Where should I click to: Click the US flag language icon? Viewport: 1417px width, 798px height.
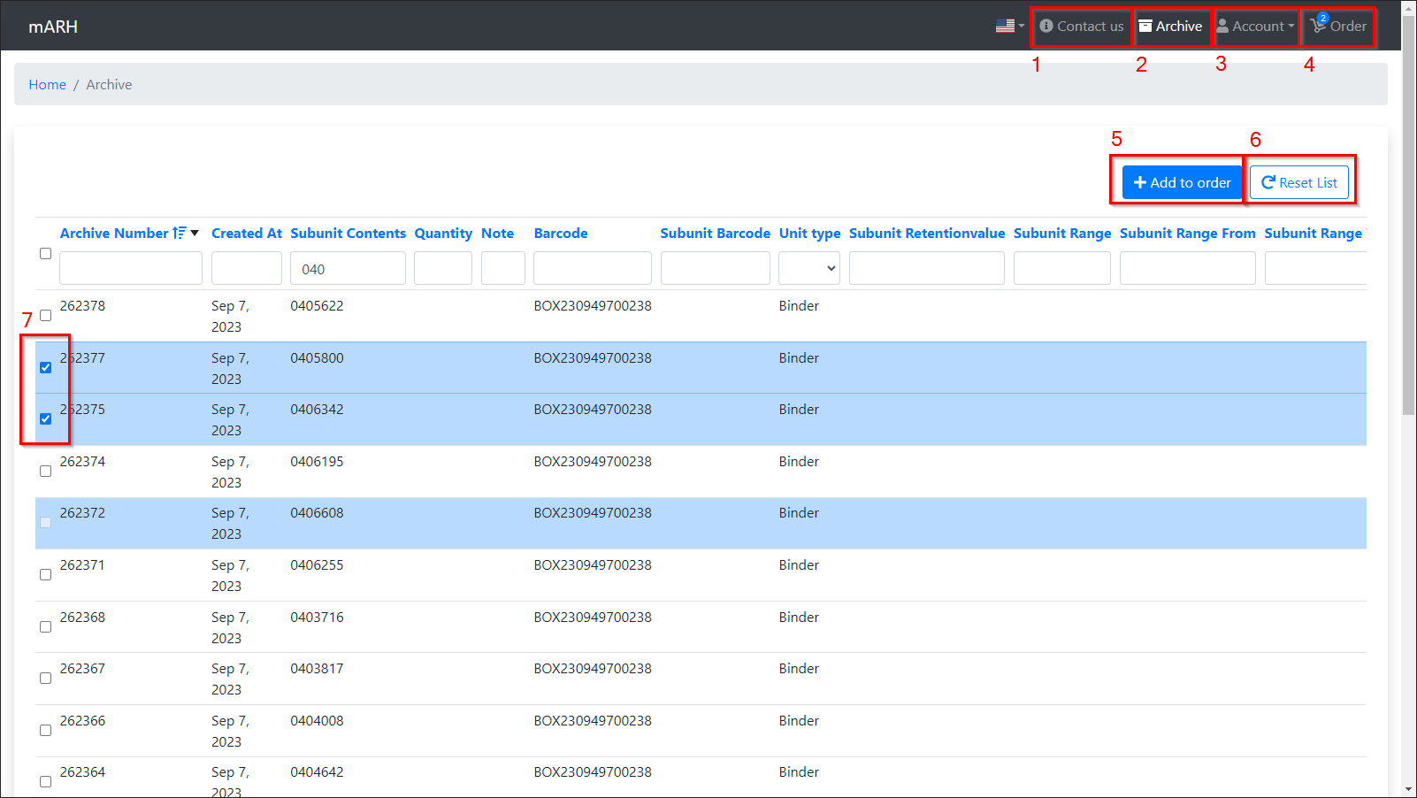(1005, 27)
